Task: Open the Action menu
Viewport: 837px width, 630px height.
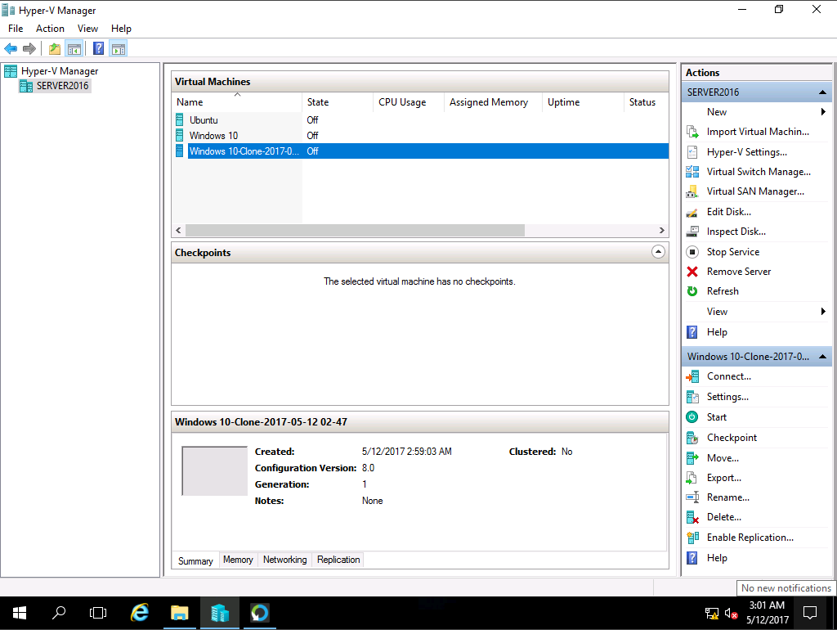Action: 50,29
